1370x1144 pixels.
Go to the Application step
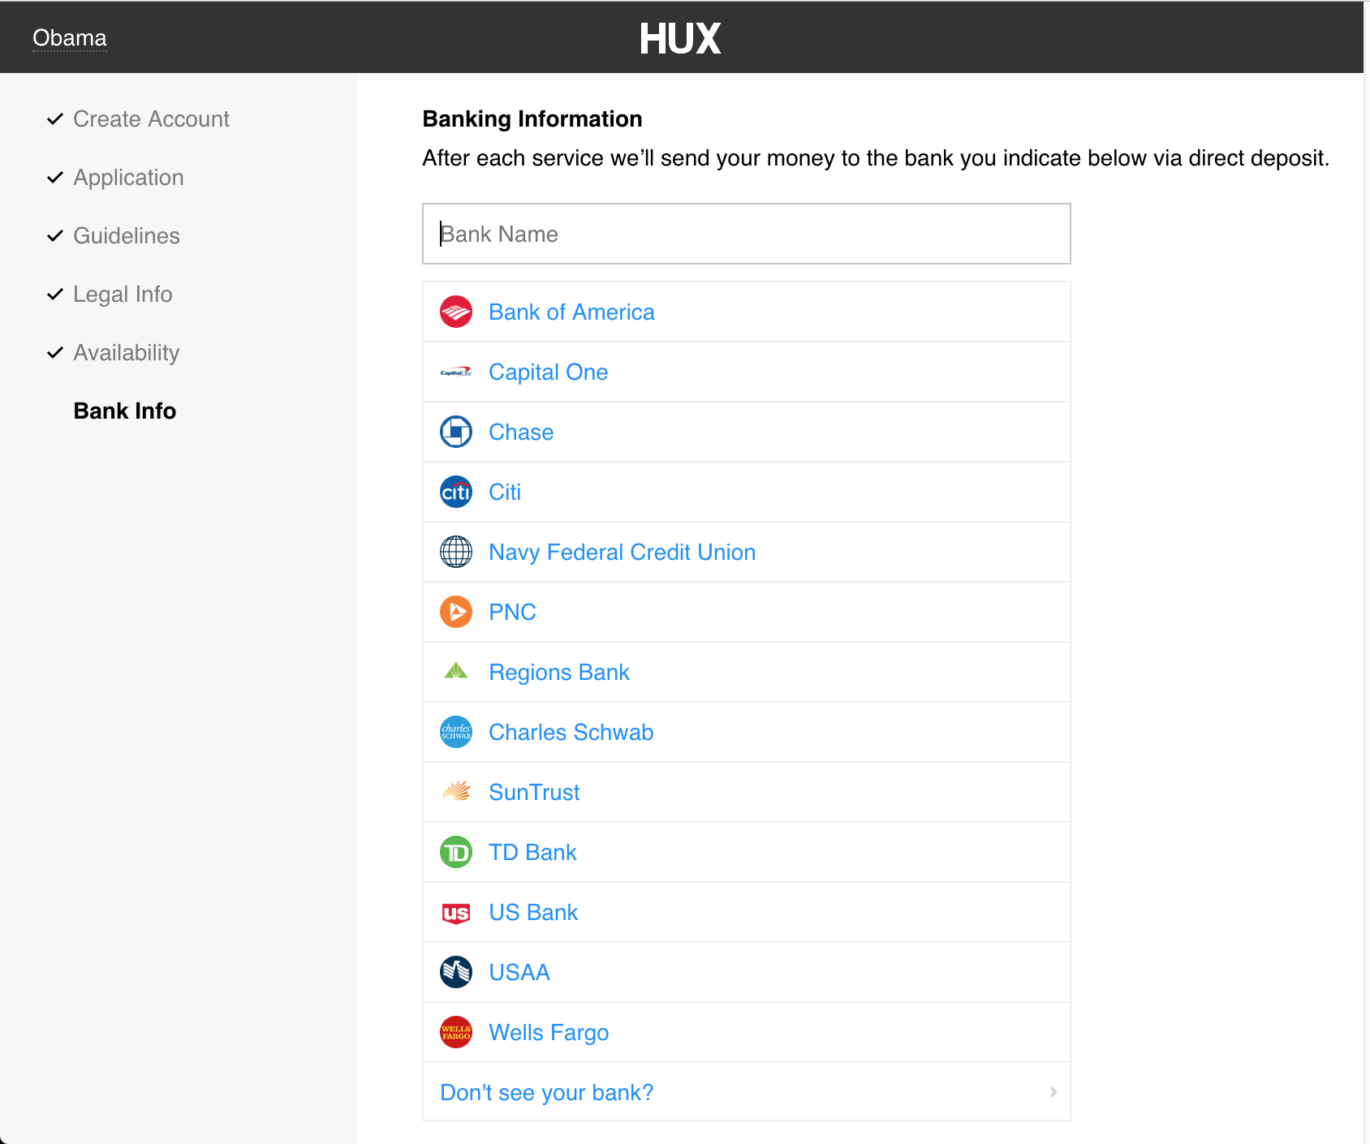(128, 178)
